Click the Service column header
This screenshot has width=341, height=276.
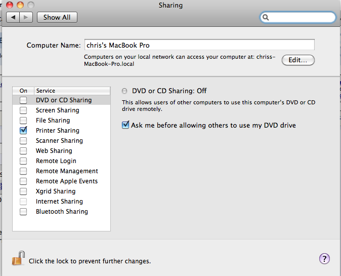pyautogui.click(x=72, y=91)
